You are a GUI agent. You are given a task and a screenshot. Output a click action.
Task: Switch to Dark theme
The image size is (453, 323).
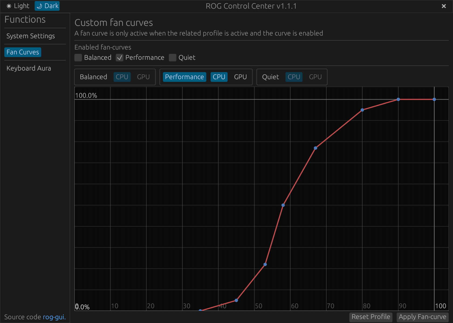[x=47, y=6]
